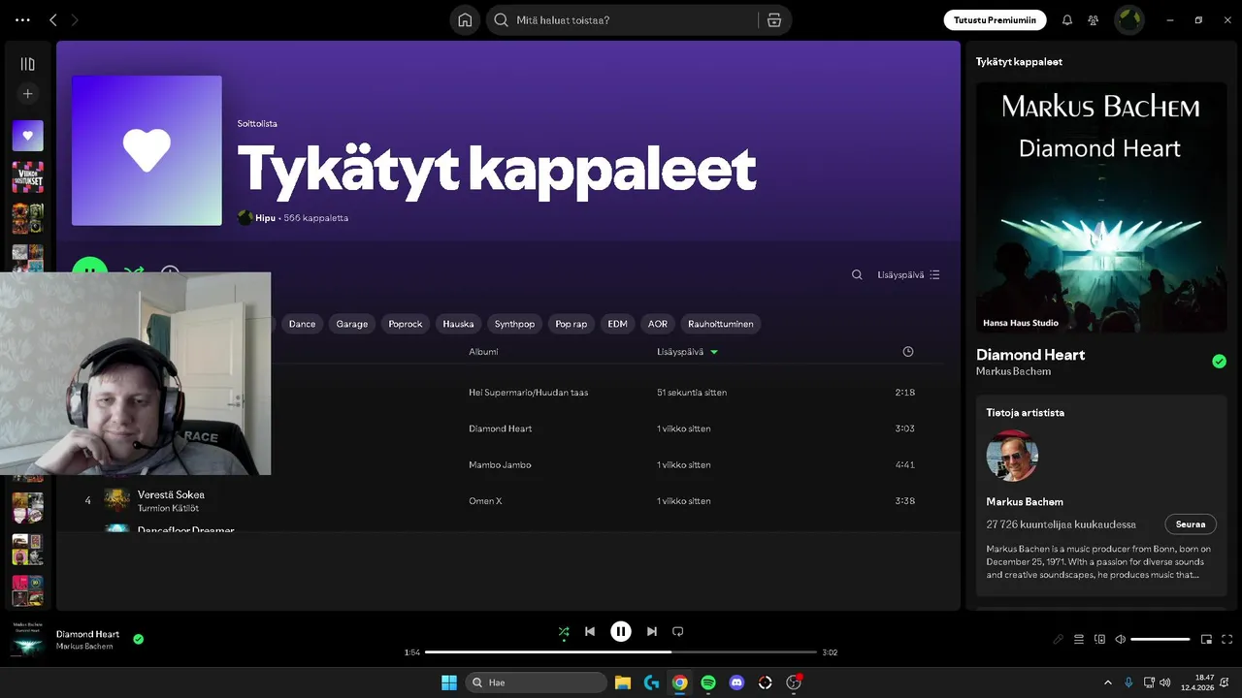This screenshot has height=698, width=1242.
Task: Click the Albumi column header
Action: click(x=483, y=351)
